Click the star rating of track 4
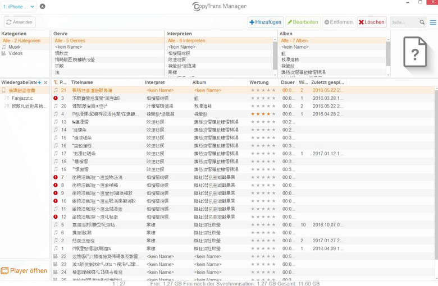The width and height of the screenshot is (438, 286). pyautogui.click(x=263, y=114)
